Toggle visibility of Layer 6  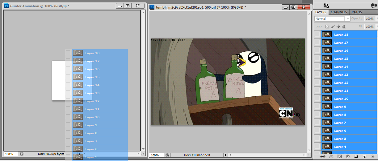coord(317,131)
